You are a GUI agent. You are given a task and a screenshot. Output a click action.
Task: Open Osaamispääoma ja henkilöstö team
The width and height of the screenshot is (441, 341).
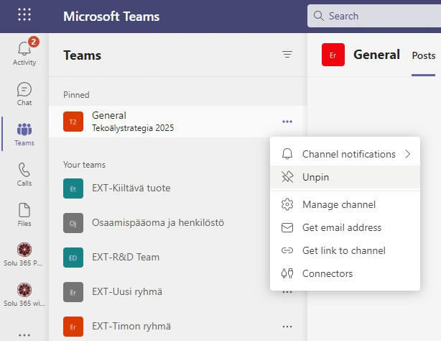tap(177, 223)
